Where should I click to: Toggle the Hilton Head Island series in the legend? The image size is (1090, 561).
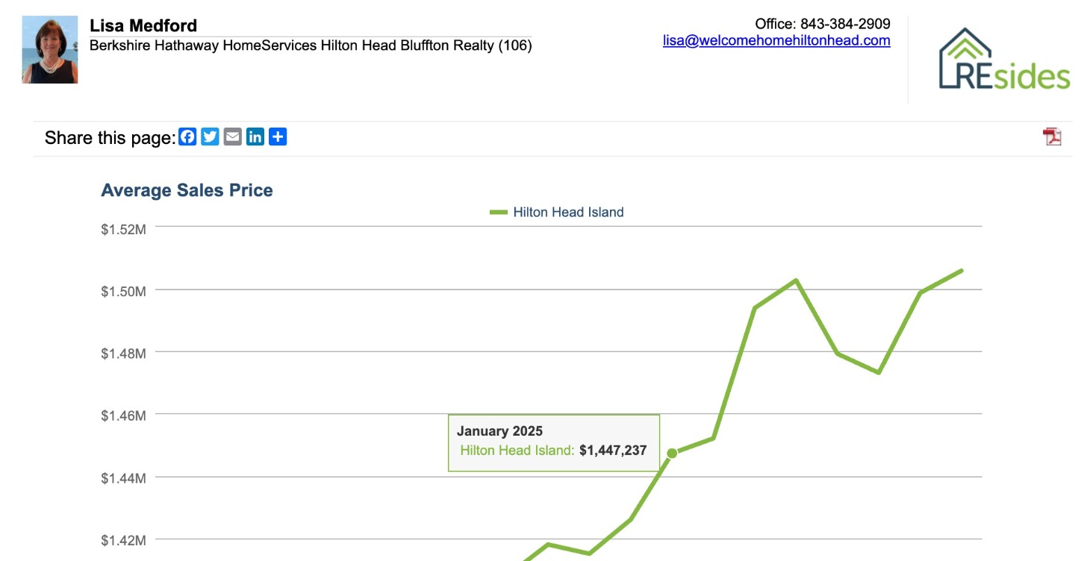click(557, 212)
